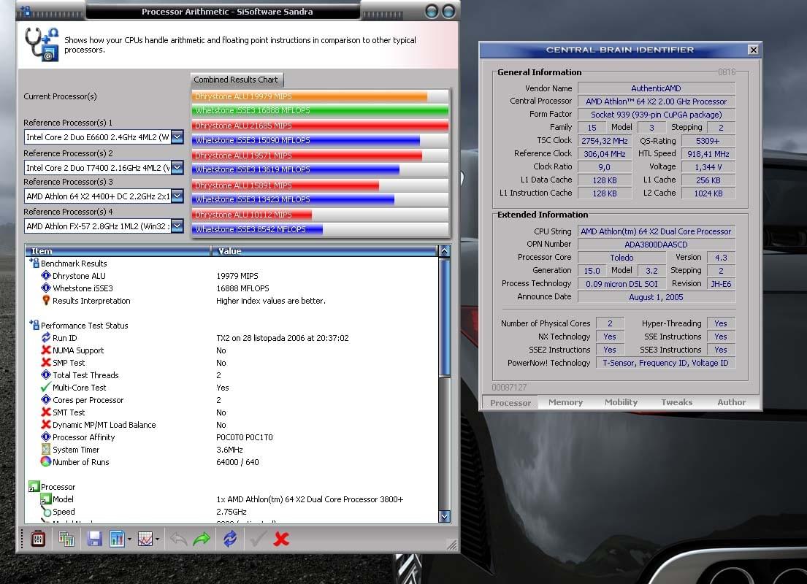The height and width of the screenshot is (584, 807).
Task: Click the Value column header
Action: click(324, 251)
